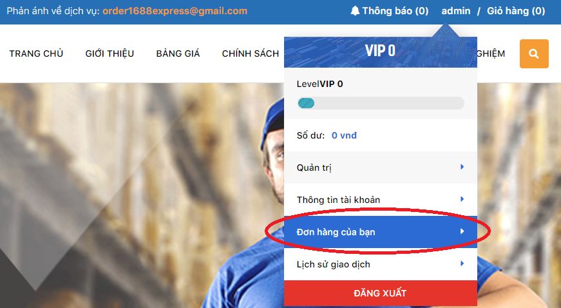Click the arrow icon beside Quản trị
The height and width of the screenshot is (308, 561).
click(x=462, y=167)
